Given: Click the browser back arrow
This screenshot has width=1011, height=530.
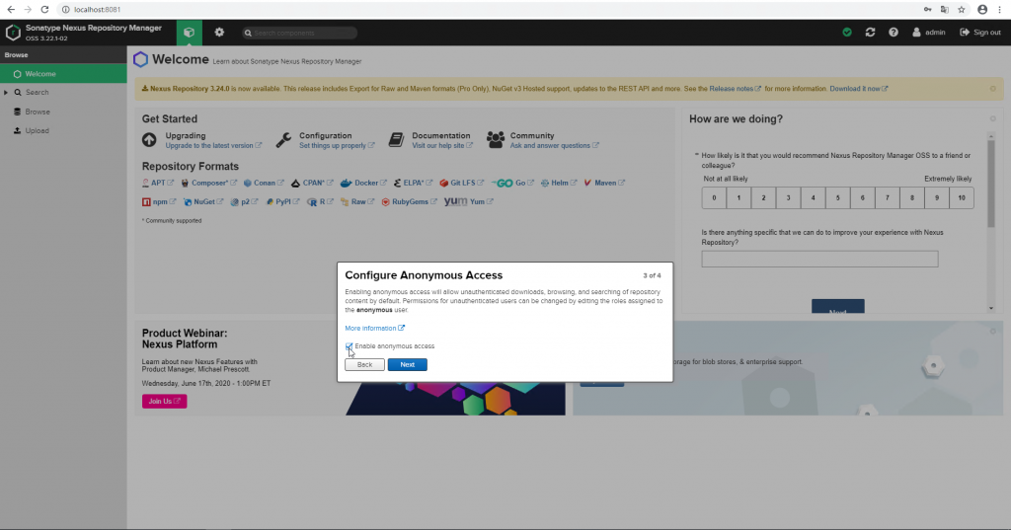Looking at the screenshot, I should 11,10.
